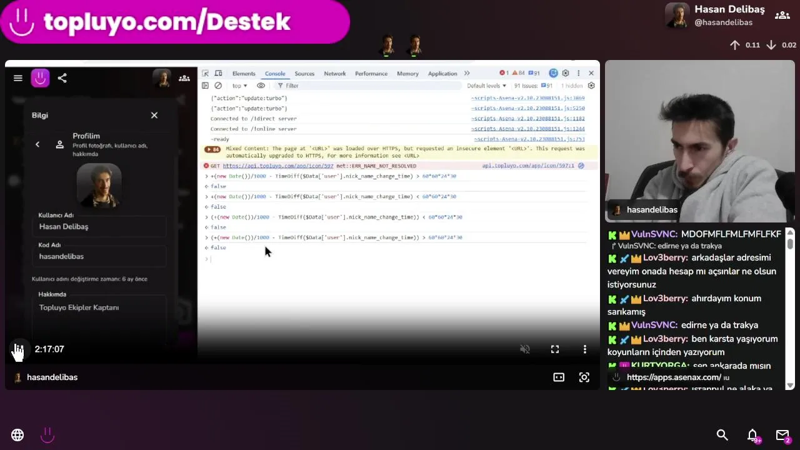
Task: Unmute the video with the speaker icon
Action: click(x=525, y=349)
